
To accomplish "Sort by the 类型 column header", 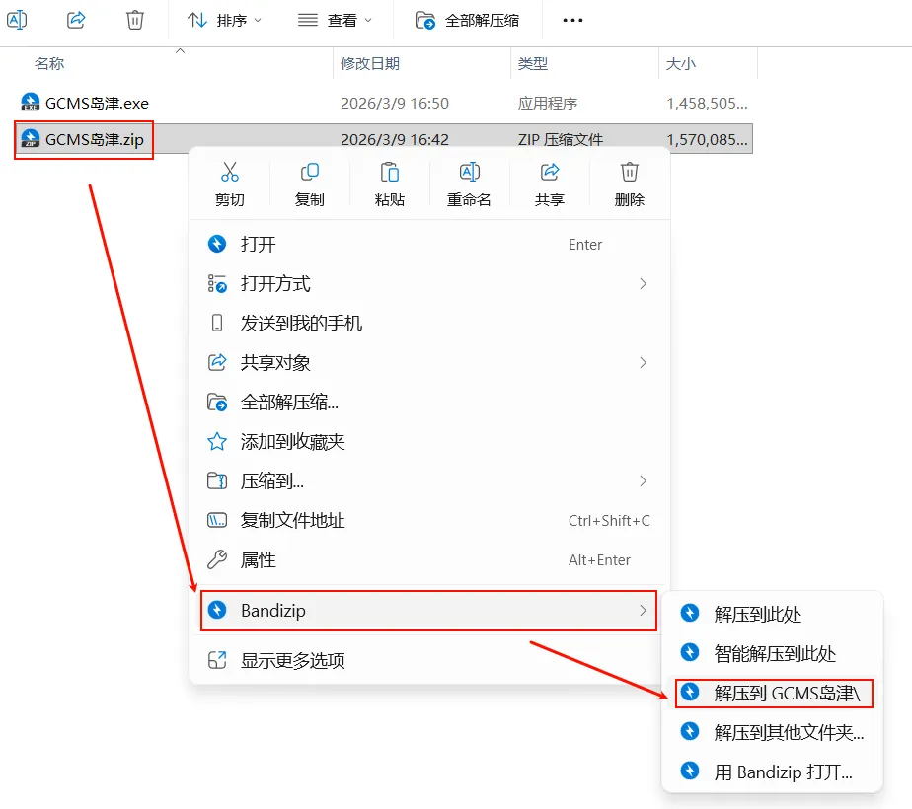I will pyautogui.click(x=533, y=63).
